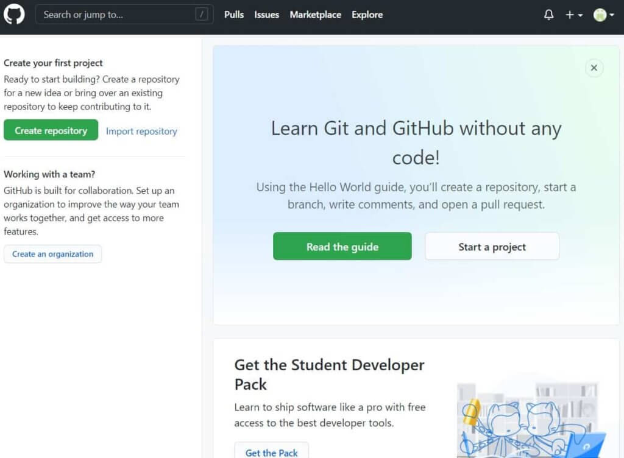This screenshot has width=624, height=458.
Task: Click the Get the Student Developer Pack title
Action: point(330,375)
